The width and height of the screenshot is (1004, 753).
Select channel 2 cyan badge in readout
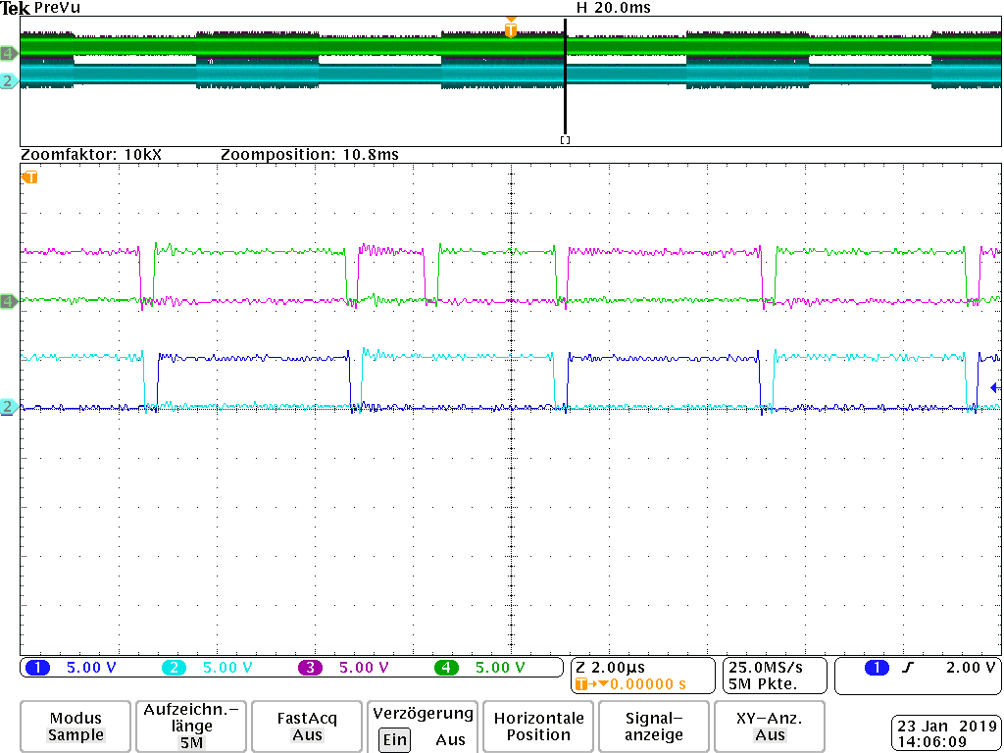[x=174, y=668]
